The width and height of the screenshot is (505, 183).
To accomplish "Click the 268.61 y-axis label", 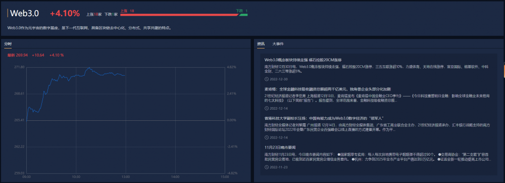I will 19,94.
